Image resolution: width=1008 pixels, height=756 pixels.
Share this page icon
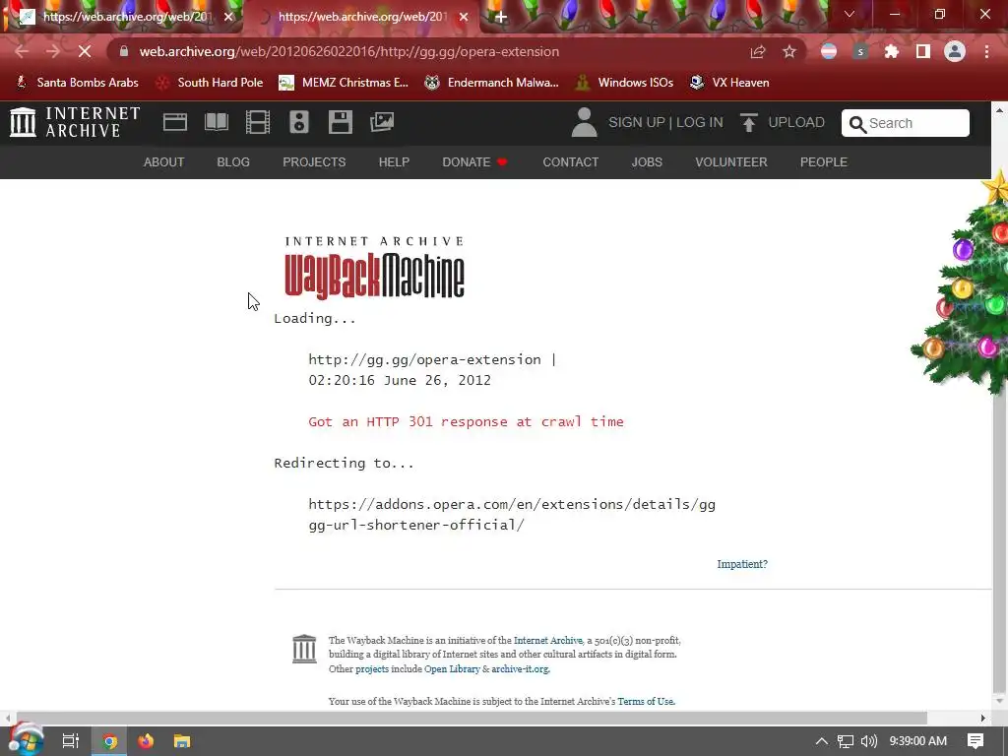758,51
